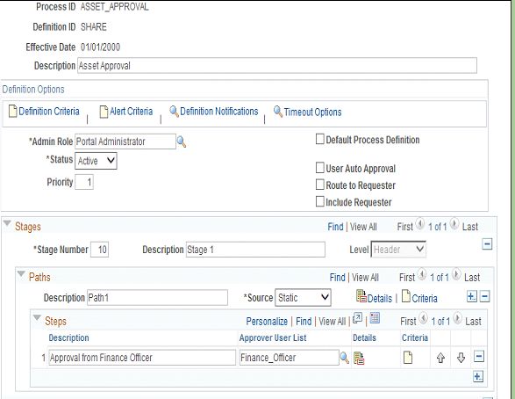Collapse the Stages section triangle
Viewport: 515px width, 399px height.
click(x=7, y=224)
